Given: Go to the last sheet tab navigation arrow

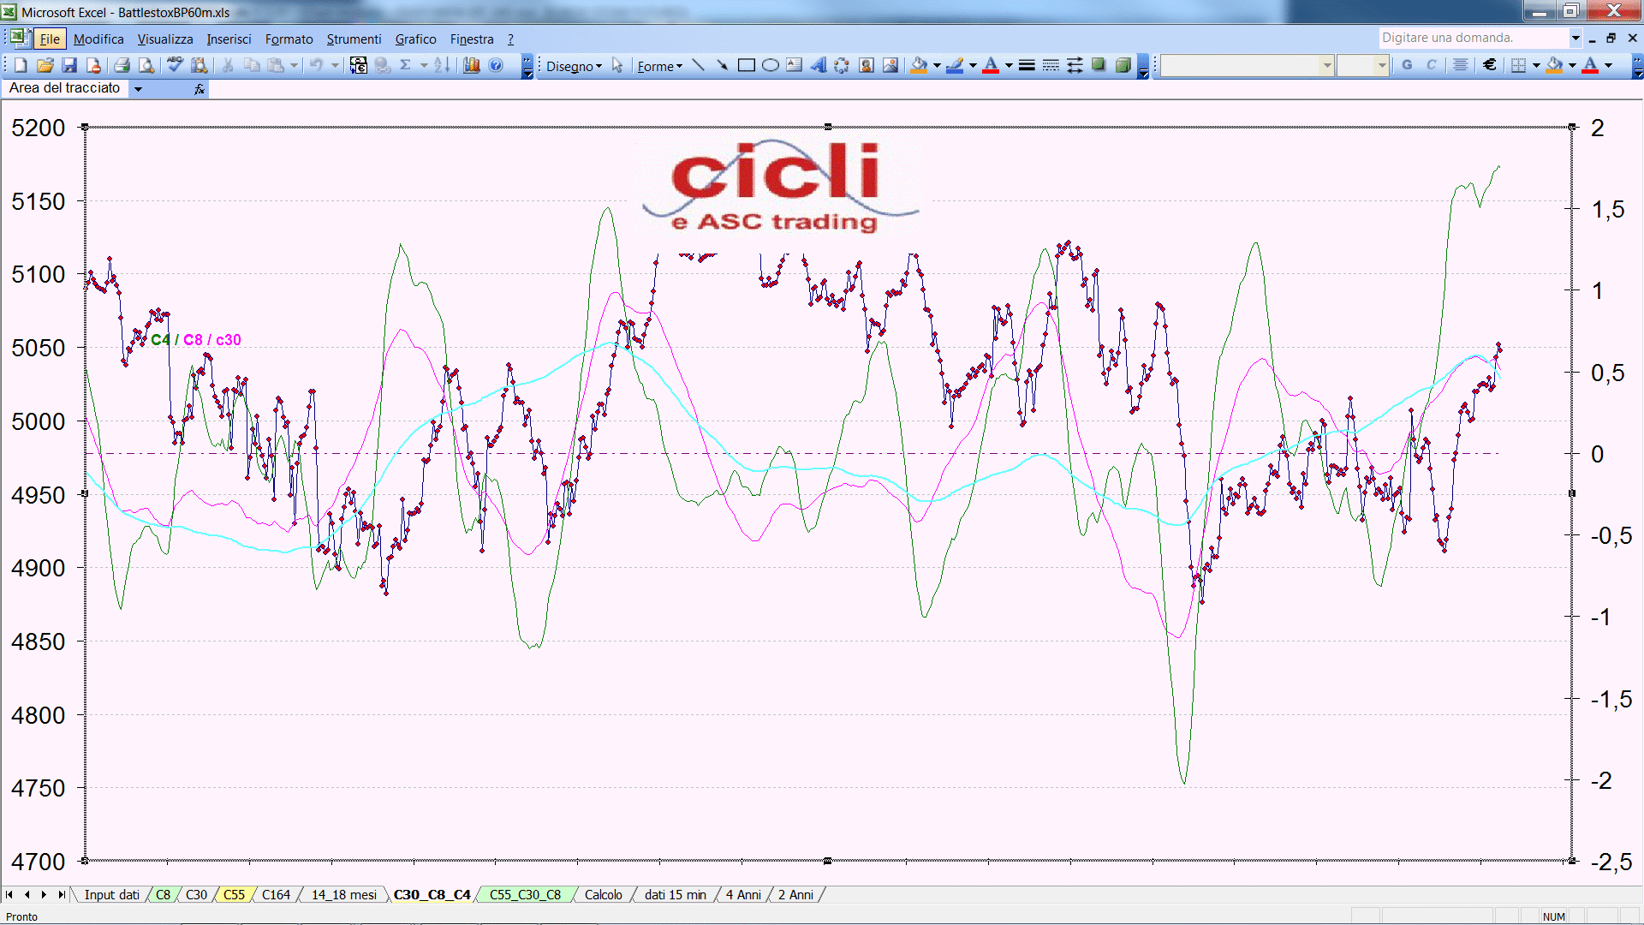Looking at the screenshot, I should (x=61, y=894).
